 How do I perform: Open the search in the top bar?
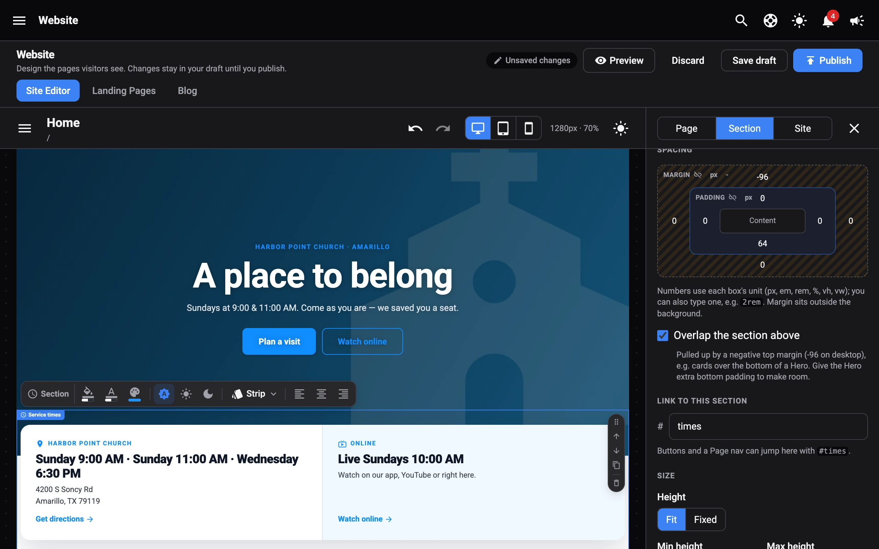[x=741, y=20]
